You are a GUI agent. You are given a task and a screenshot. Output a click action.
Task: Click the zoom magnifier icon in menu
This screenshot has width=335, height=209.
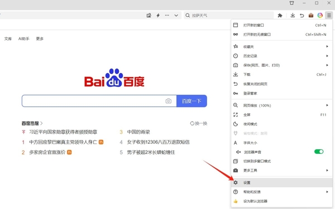point(236,105)
